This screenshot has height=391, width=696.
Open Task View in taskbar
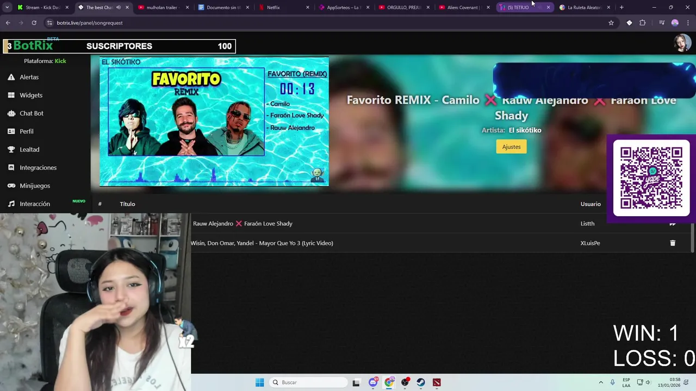pos(356,382)
